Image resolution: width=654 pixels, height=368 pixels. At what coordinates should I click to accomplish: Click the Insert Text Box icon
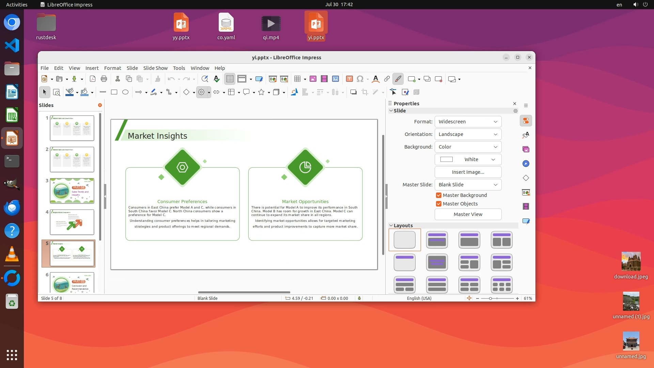[349, 79]
